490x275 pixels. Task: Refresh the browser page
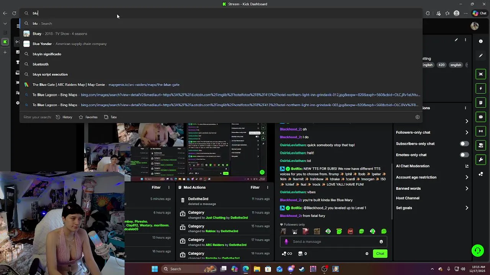pos(14,13)
